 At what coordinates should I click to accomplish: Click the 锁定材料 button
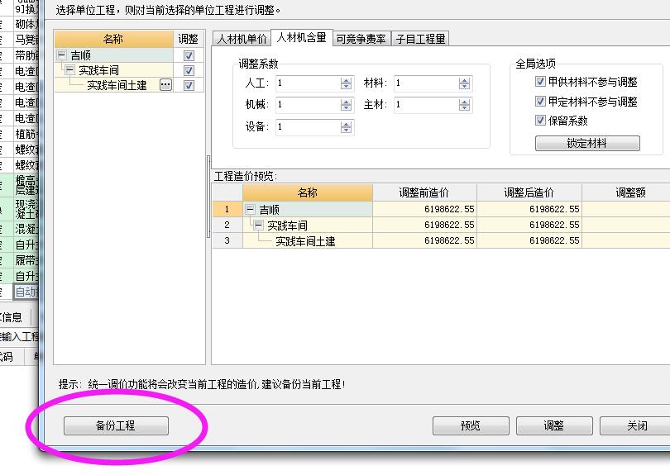pos(587,144)
